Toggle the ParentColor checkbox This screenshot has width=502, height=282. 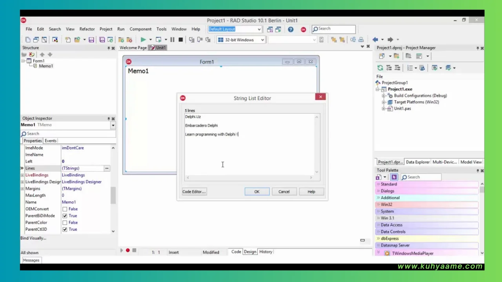(x=65, y=222)
